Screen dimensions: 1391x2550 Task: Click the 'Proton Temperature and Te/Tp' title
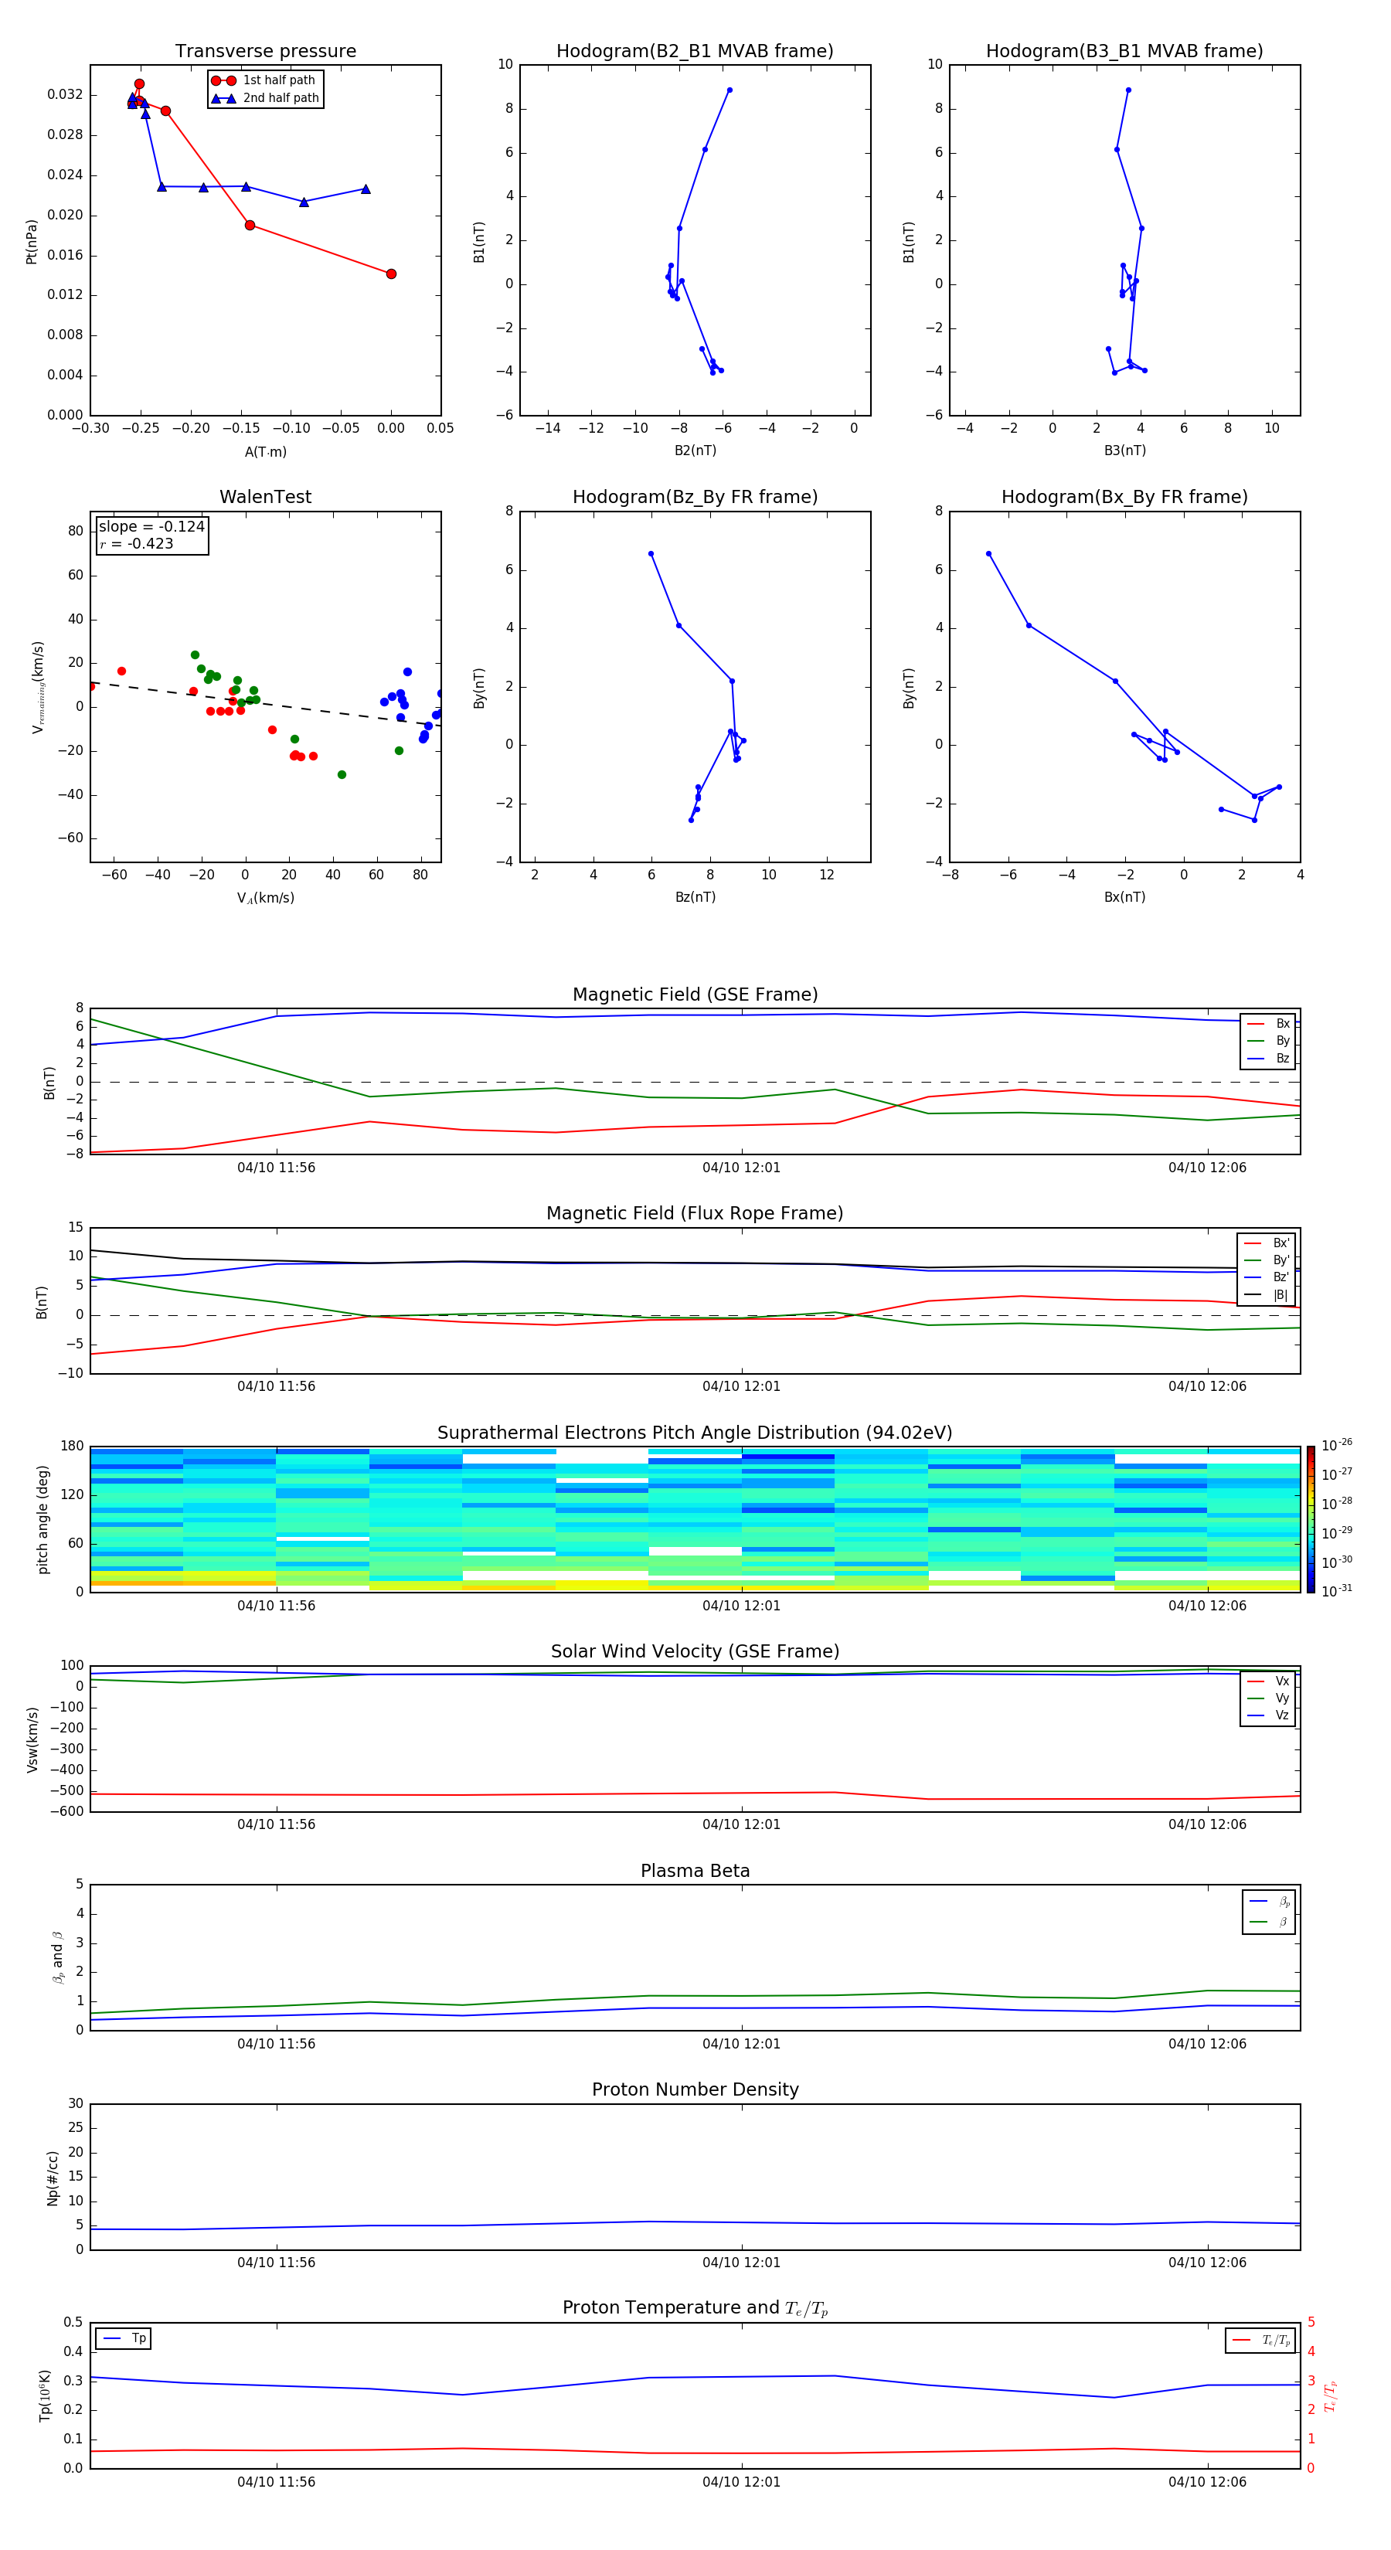click(x=695, y=2307)
